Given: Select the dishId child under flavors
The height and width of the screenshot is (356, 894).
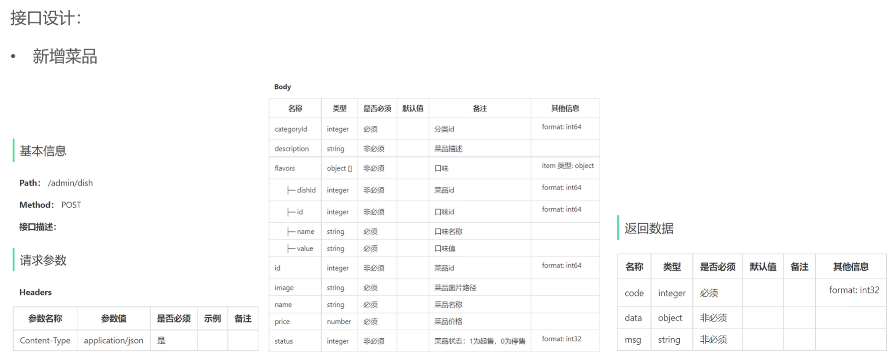Looking at the screenshot, I should tap(306, 190).
